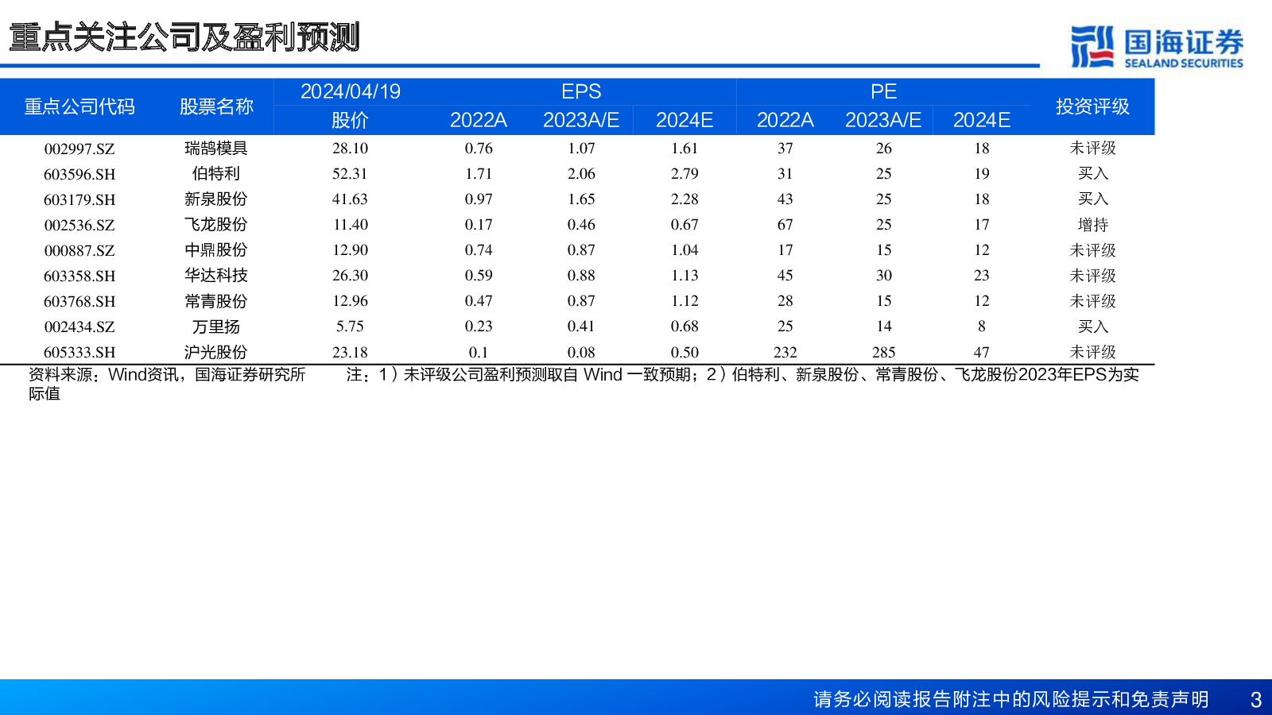Viewport: 1272px width, 715px height.
Task: Click the 股价 sub-header
Action: click(350, 120)
